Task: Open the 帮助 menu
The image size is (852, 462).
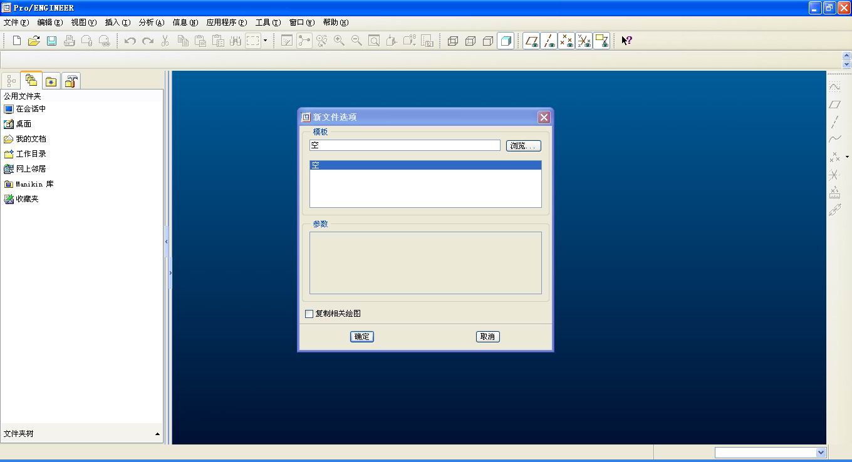Action: pyautogui.click(x=336, y=23)
